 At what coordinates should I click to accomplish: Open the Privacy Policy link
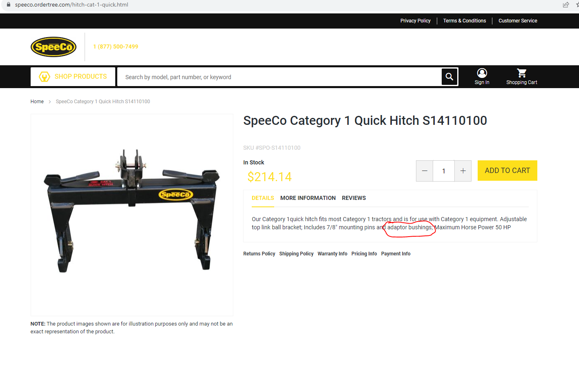pos(415,21)
